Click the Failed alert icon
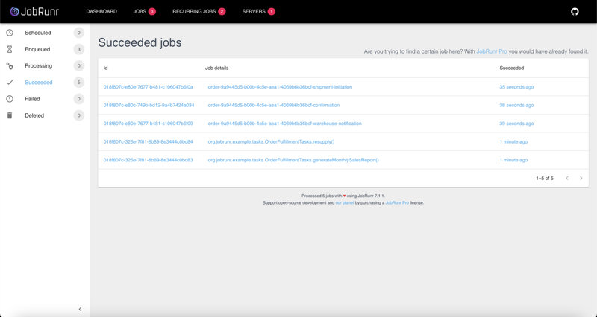597x317 pixels. 10,99
